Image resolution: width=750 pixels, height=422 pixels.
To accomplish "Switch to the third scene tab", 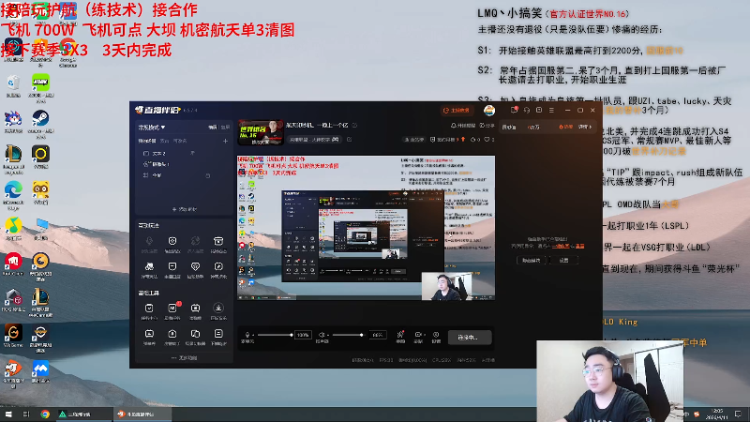I will click(x=180, y=142).
